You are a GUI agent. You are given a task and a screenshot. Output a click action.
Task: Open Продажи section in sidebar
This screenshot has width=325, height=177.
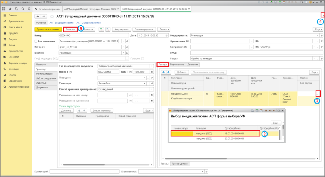tap(13, 33)
